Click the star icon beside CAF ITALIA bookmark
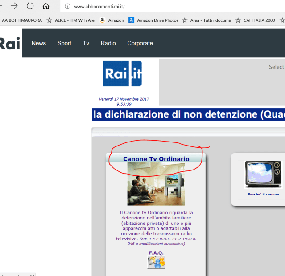This screenshot has width=285, height=276. click(x=238, y=20)
